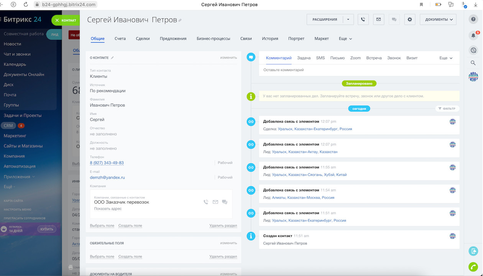Open search magnifier in right sidebar
This screenshot has width=483, height=276.
tap(473, 63)
